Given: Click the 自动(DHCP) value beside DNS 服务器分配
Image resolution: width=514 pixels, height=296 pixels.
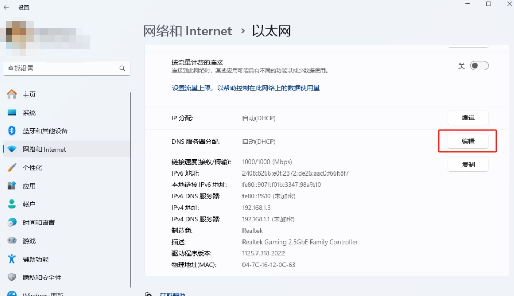Looking at the screenshot, I should (259, 142).
